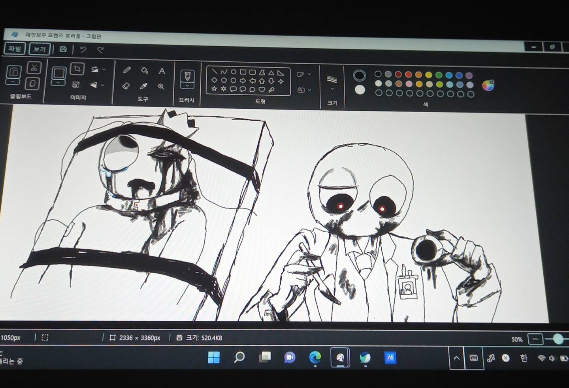The height and width of the screenshot is (388, 569).
Task: Select the Brush tool
Action: click(187, 76)
